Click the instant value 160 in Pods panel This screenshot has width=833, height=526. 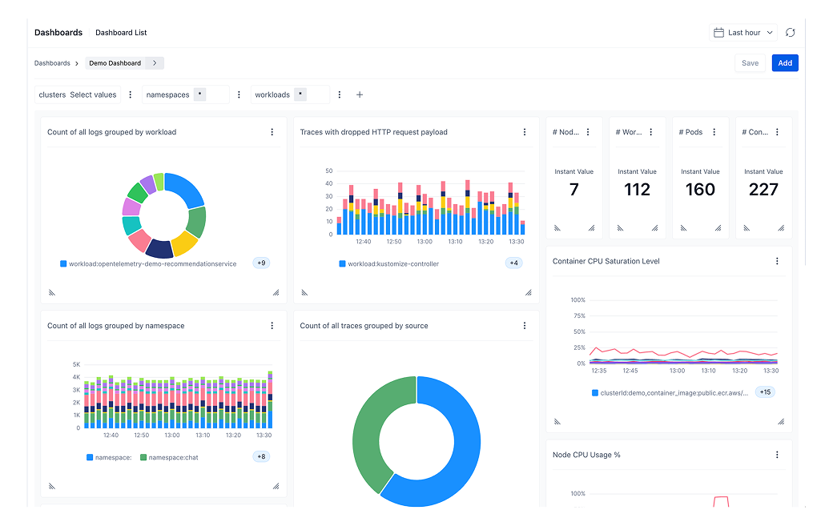coord(700,190)
